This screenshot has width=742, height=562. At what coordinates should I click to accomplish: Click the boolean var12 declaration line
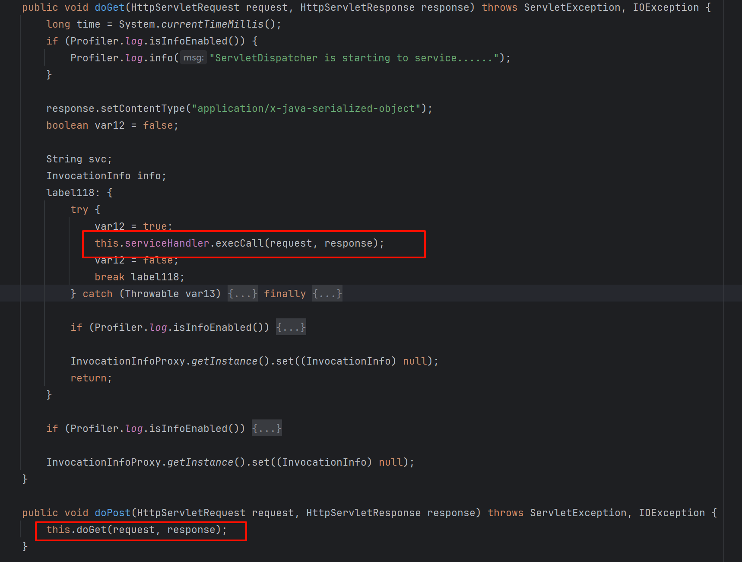111,125
